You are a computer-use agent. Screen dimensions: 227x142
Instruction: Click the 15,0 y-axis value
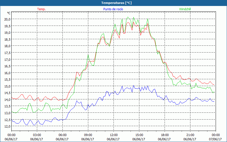pos(7,86)
